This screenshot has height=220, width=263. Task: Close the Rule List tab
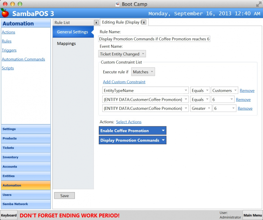96,22
